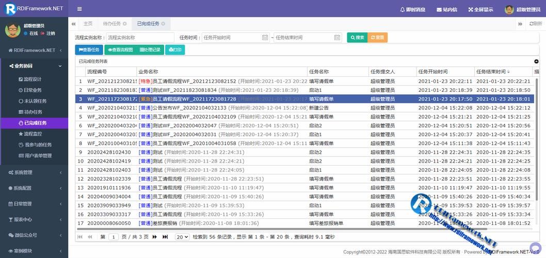
Task: Select row 4 公告发布 workflow
Action: (x=304, y=108)
